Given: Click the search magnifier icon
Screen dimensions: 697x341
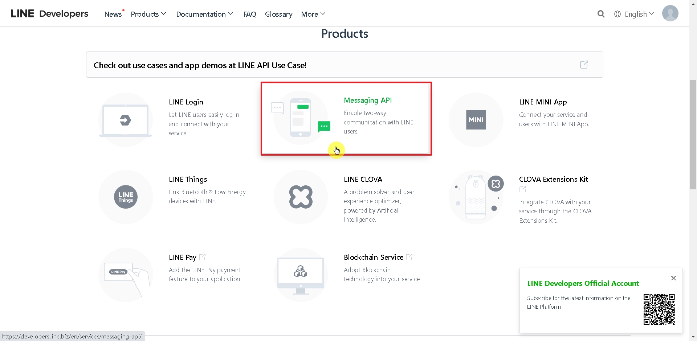Looking at the screenshot, I should (x=601, y=14).
